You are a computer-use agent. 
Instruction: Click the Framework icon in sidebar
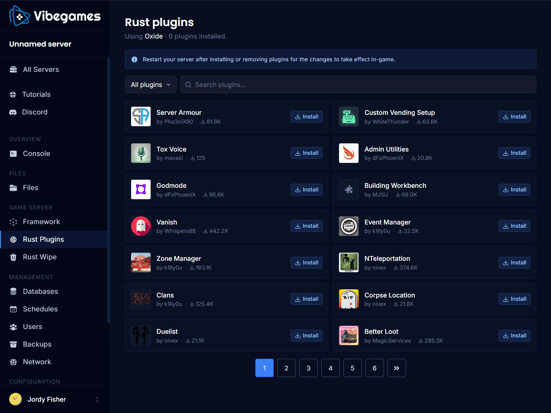pos(13,222)
